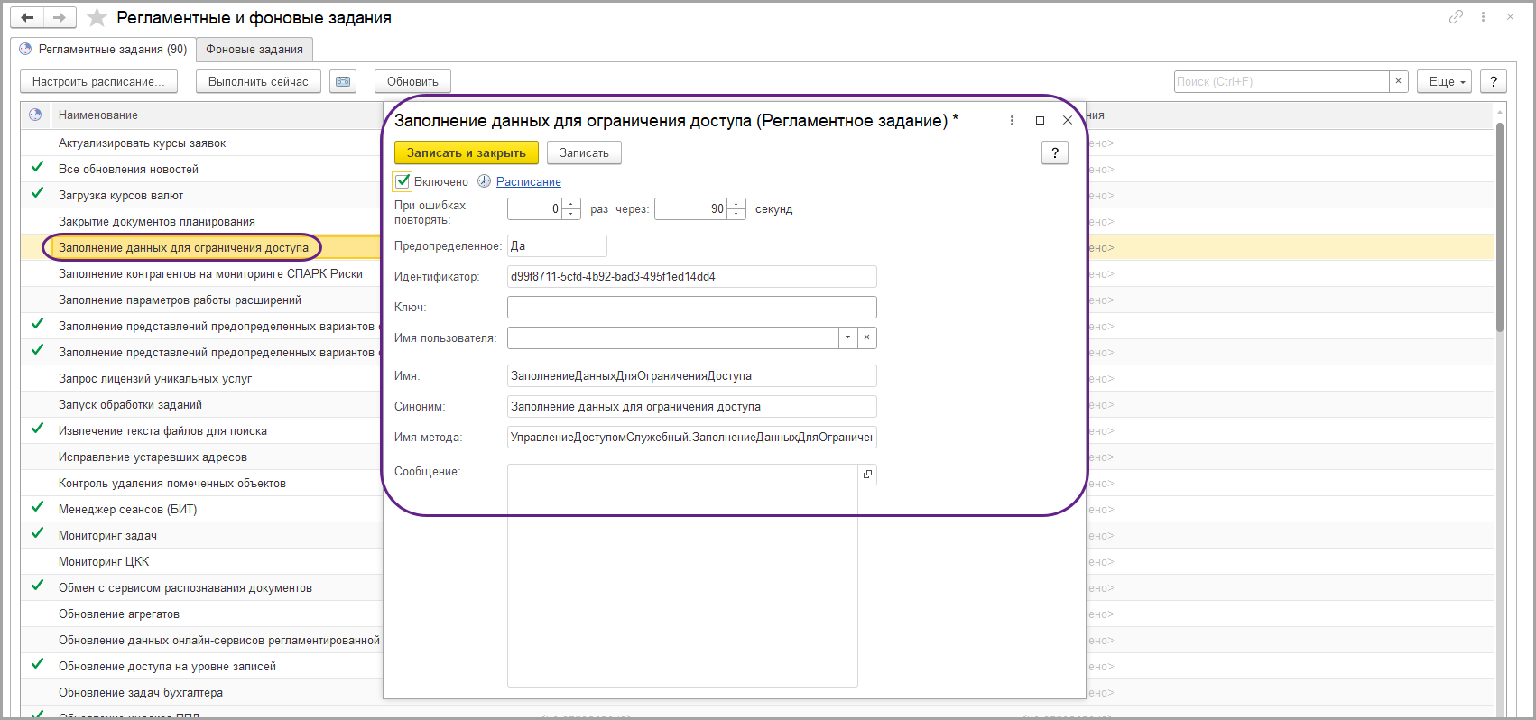Select row Все обновления новостей

click(x=128, y=169)
